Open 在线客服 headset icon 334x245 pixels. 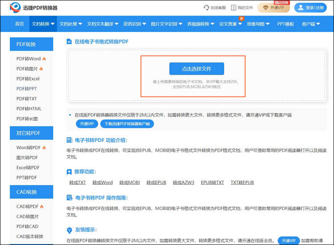point(206,8)
